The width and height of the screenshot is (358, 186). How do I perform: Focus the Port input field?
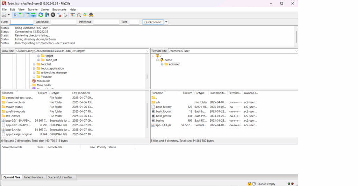[134, 22]
